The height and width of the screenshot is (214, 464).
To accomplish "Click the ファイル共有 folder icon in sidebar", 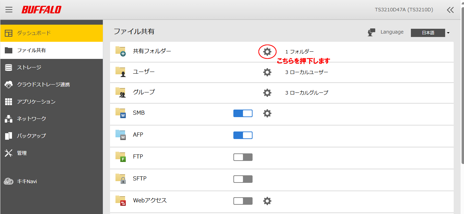I will [x=9, y=50].
